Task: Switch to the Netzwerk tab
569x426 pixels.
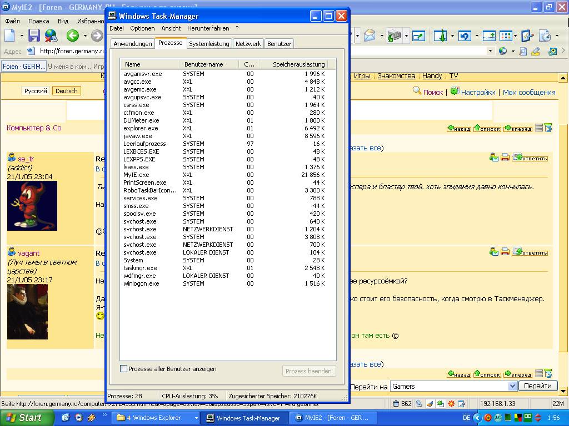Action: (248, 44)
